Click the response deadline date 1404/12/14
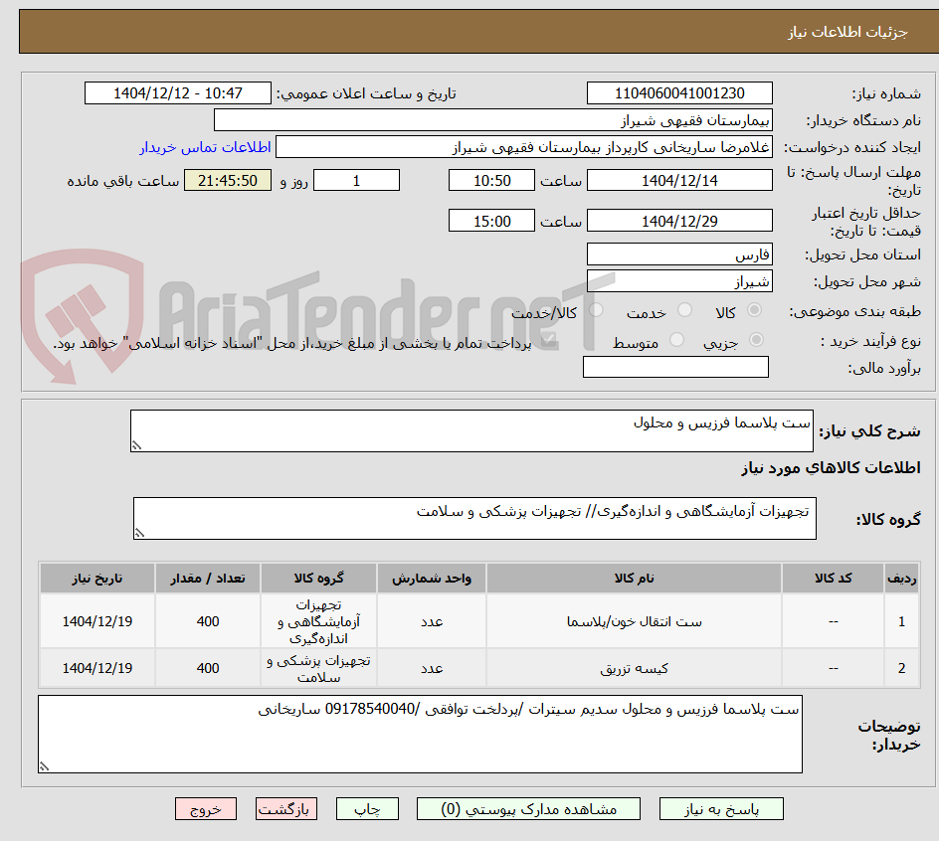 [679, 180]
